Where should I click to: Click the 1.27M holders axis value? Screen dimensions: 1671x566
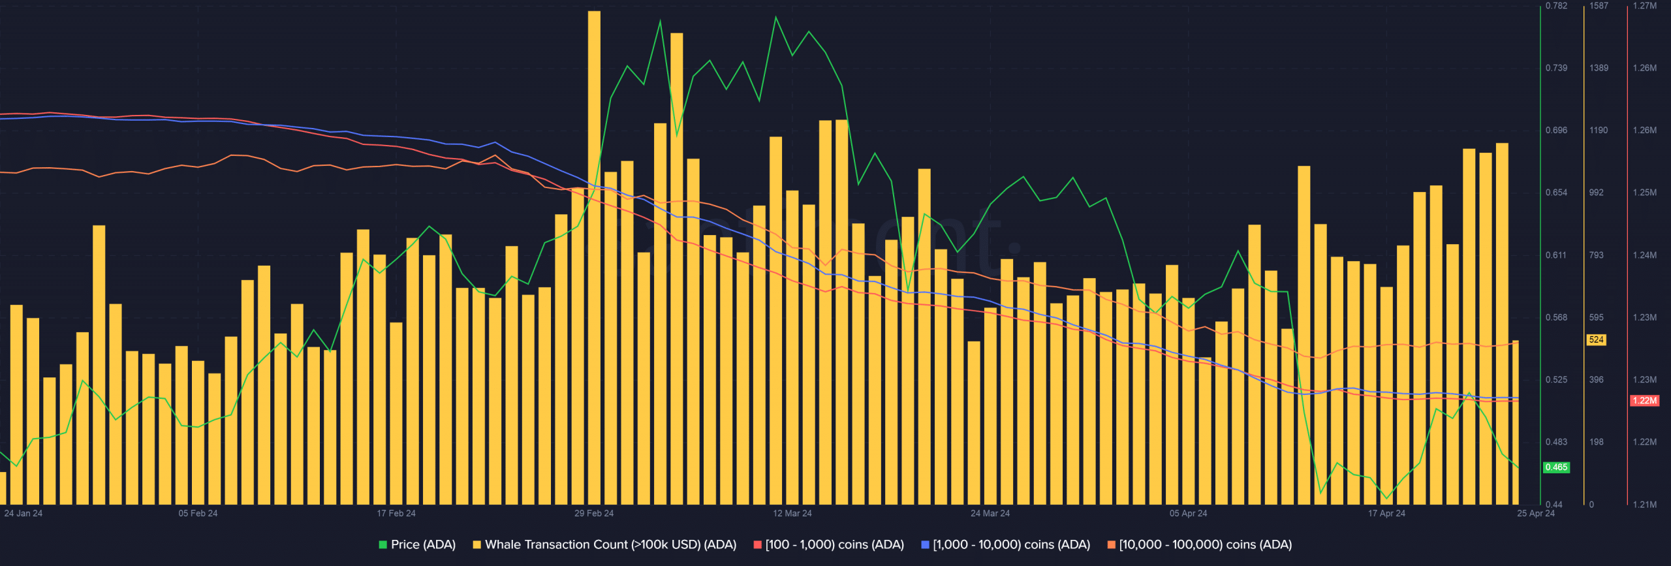1645,6
